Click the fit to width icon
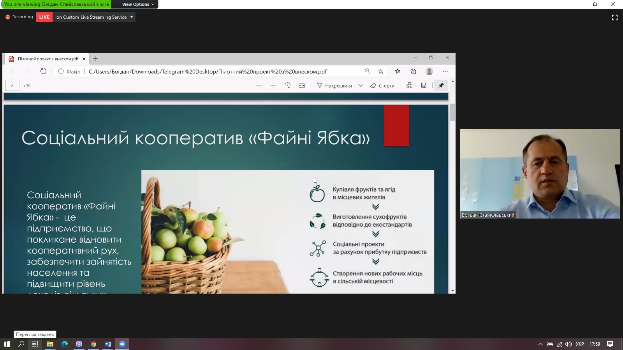Image resolution: width=623 pixels, height=350 pixels. tap(302, 86)
